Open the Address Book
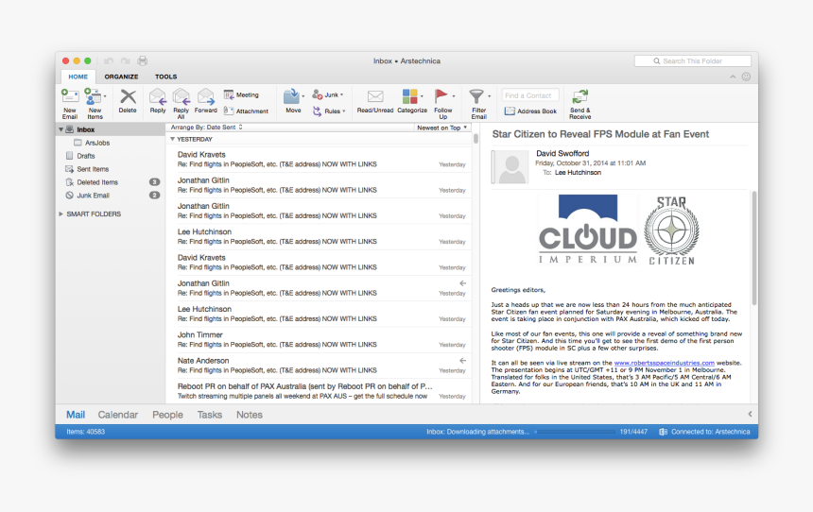The image size is (813, 512). tap(530, 111)
